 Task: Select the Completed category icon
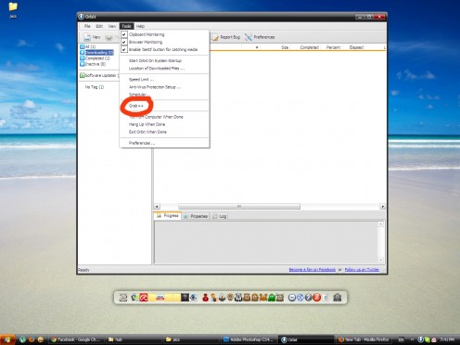[x=82, y=58]
